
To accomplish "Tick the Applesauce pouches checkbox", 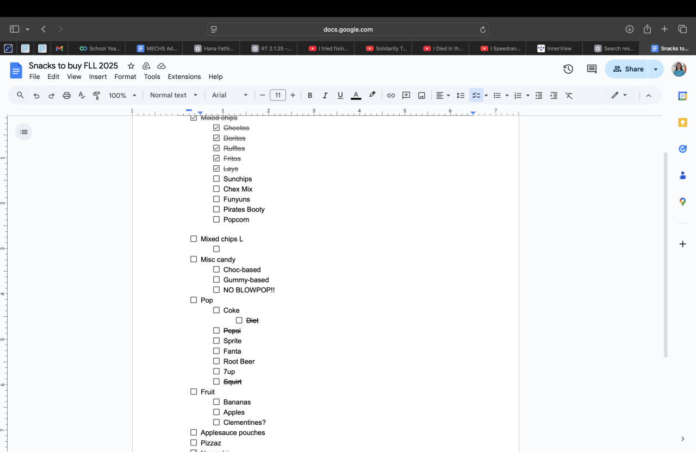I will coord(194,432).
